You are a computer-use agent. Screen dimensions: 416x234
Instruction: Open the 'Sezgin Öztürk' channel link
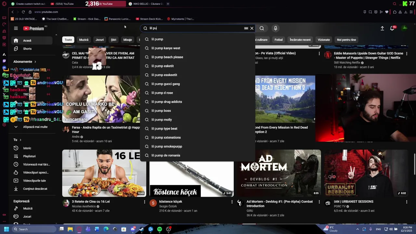tap(168, 206)
